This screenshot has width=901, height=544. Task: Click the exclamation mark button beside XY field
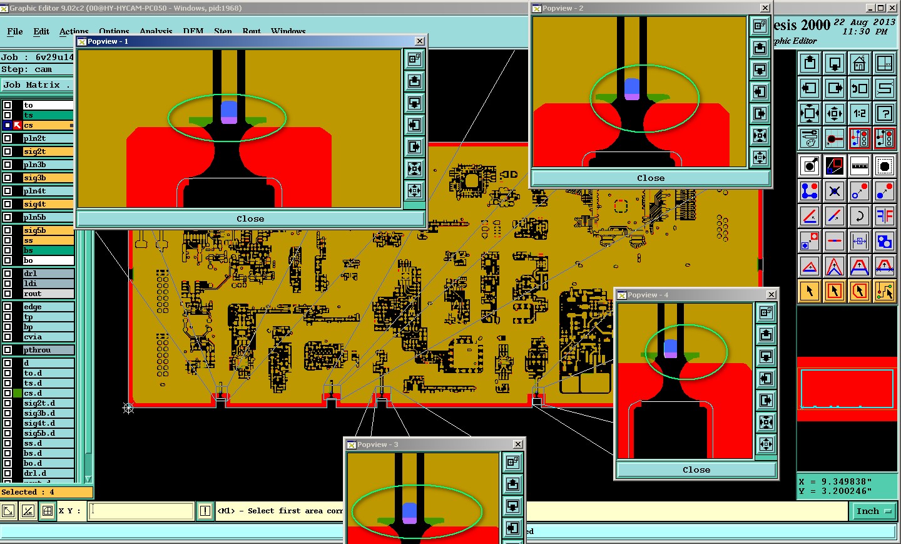[x=205, y=511]
